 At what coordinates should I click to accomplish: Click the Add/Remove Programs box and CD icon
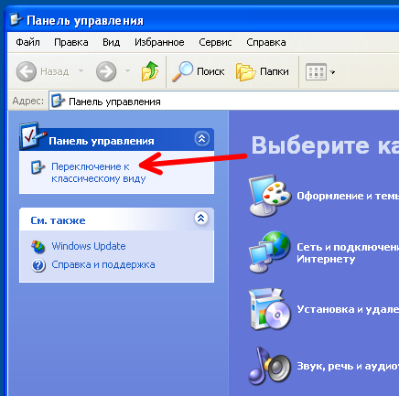(270, 309)
